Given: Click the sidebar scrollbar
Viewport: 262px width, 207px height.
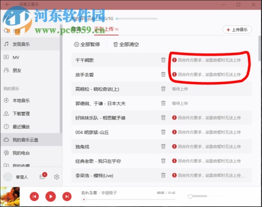Looking at the screenshot, I should (61, 79).
